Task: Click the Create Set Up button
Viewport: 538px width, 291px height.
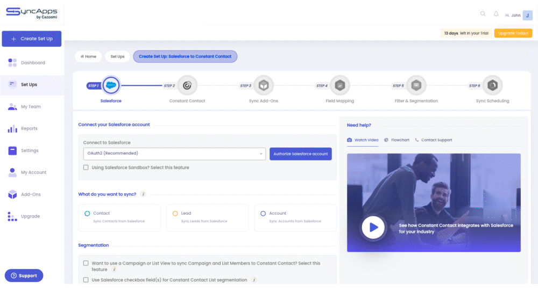Action: point(32,39)
